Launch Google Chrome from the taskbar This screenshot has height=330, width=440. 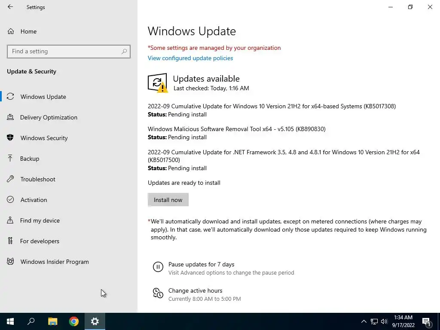tap(74, 321)
